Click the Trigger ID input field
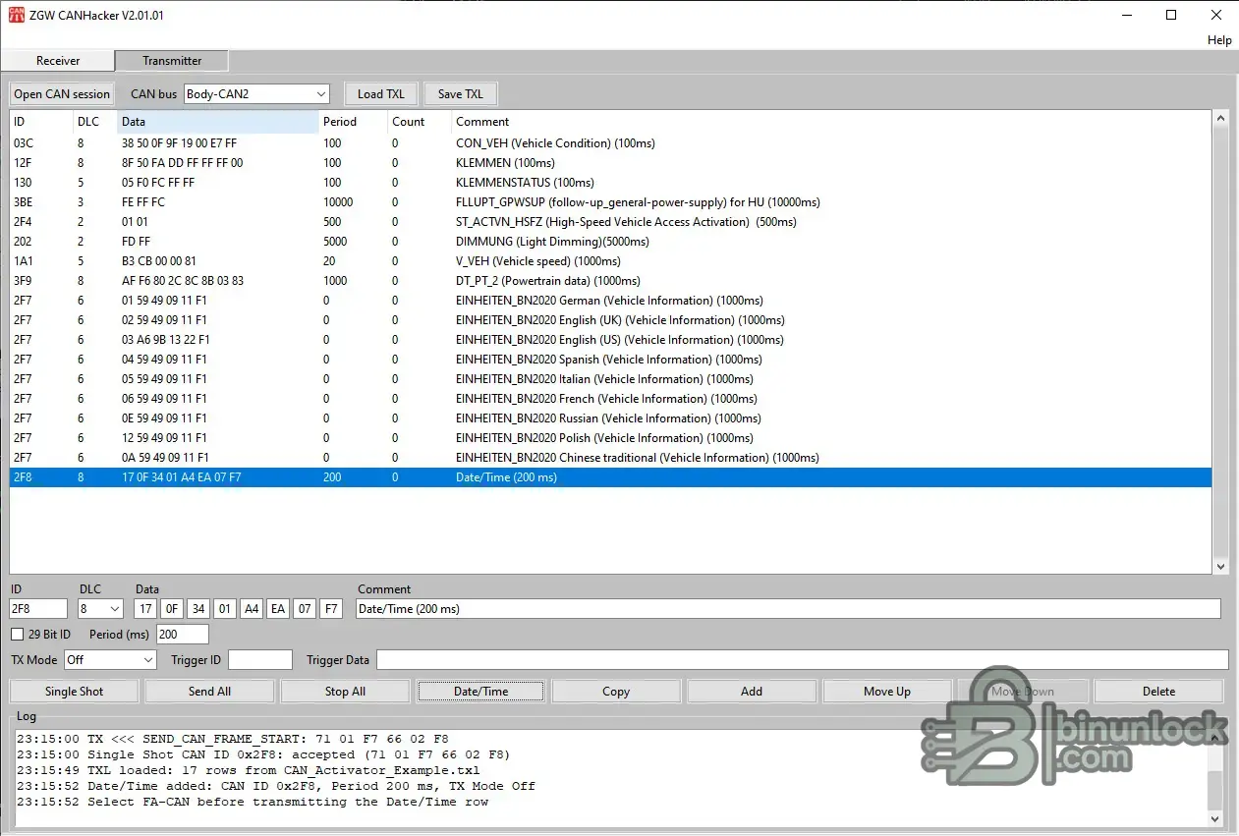This screenshot has width=1239, height=836. [260, 660]
